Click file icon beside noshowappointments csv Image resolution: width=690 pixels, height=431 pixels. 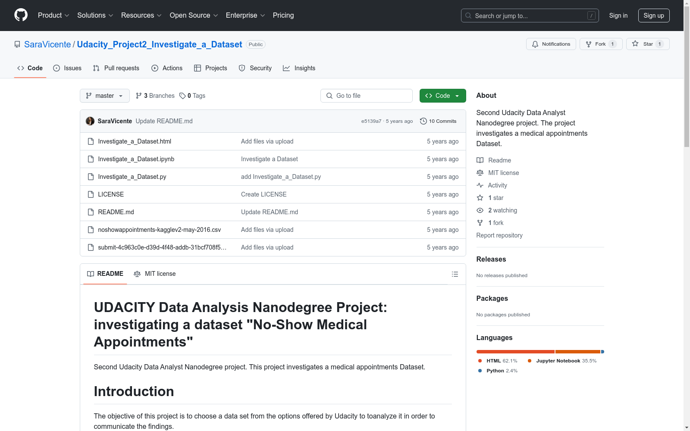click(91, 230)
